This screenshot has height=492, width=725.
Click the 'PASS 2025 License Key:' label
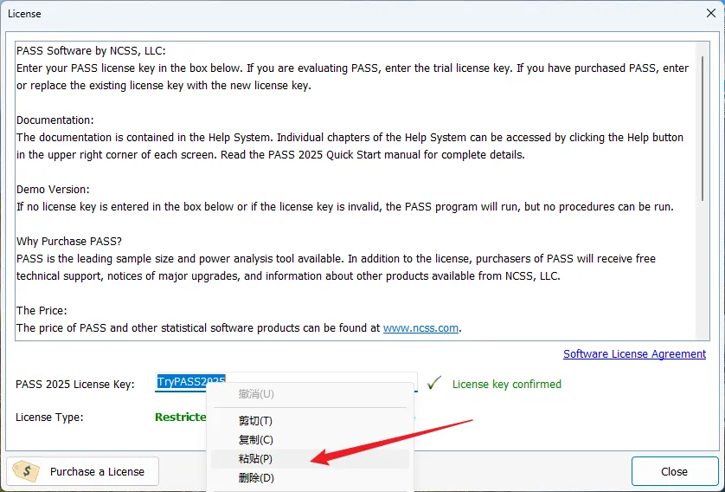click(x=75, y=385)
